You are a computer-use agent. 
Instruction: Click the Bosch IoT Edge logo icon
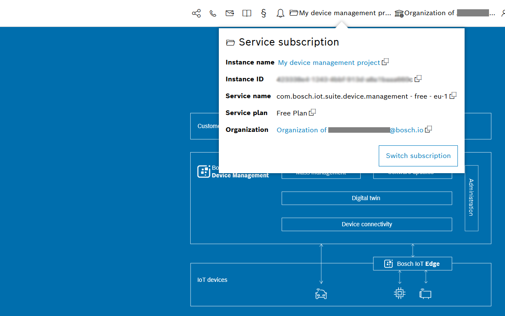pyautogui.click(x=388, y=264)
